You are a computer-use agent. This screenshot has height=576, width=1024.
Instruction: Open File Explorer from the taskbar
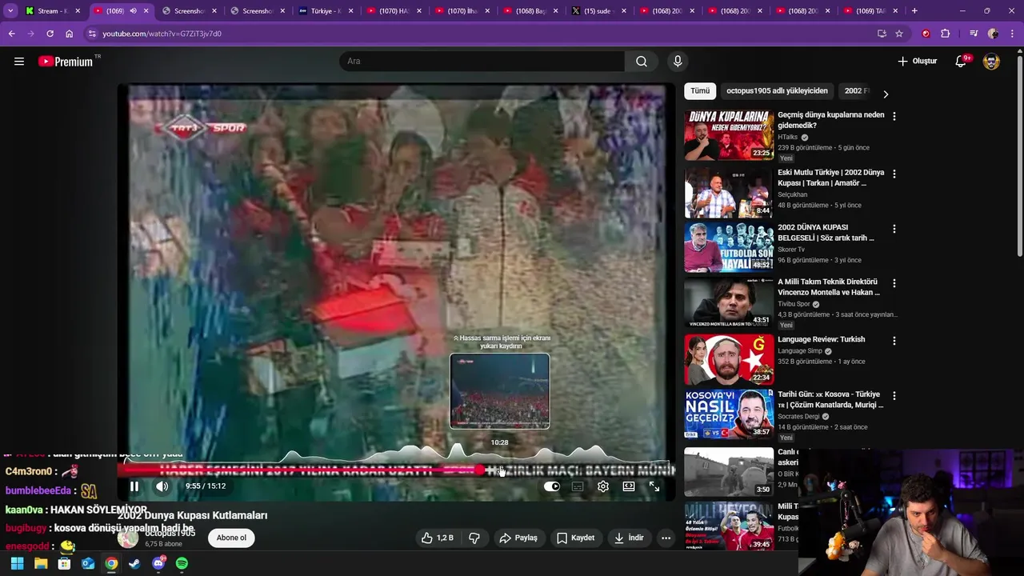click(x=41, y=564)
